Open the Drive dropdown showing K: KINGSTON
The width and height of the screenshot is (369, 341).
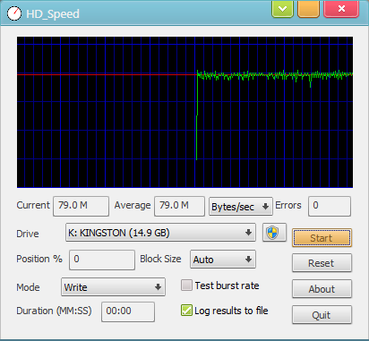coord(160,233)
